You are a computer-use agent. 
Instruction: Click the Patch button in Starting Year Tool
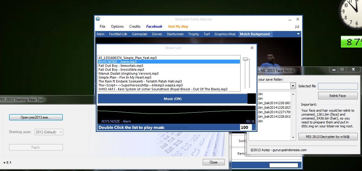[x=36, y=147]
